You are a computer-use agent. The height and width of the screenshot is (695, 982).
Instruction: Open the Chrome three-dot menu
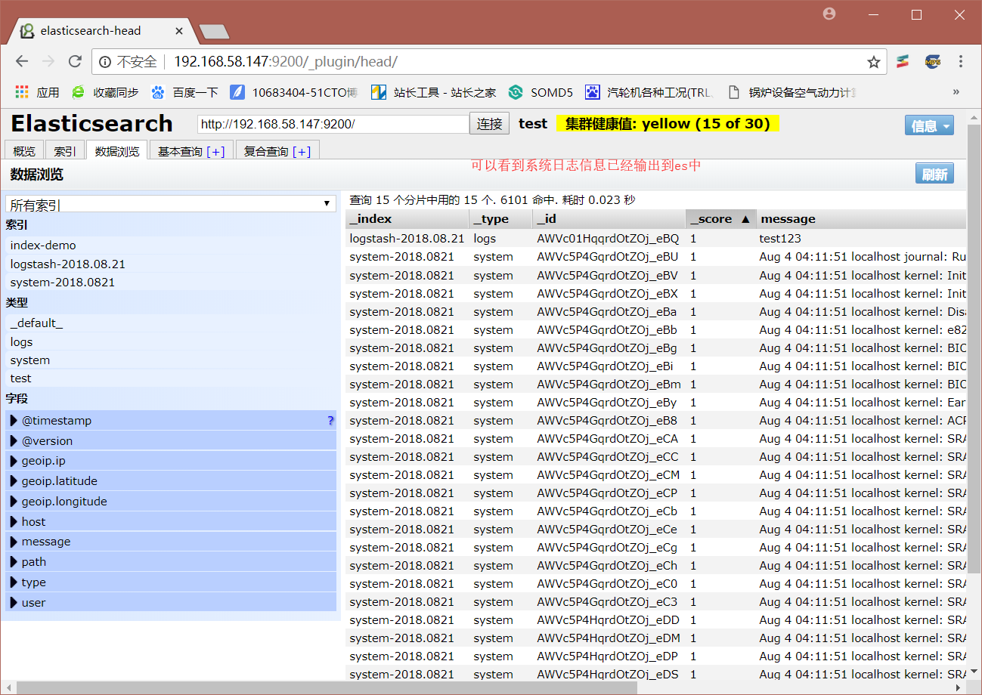pos(961,62)
